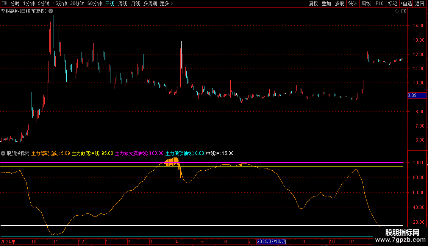This screenshot has height=246, width=428.
Task: Toggle the right side panel icon
Action: pyautogui.click(x=403, y=11)
